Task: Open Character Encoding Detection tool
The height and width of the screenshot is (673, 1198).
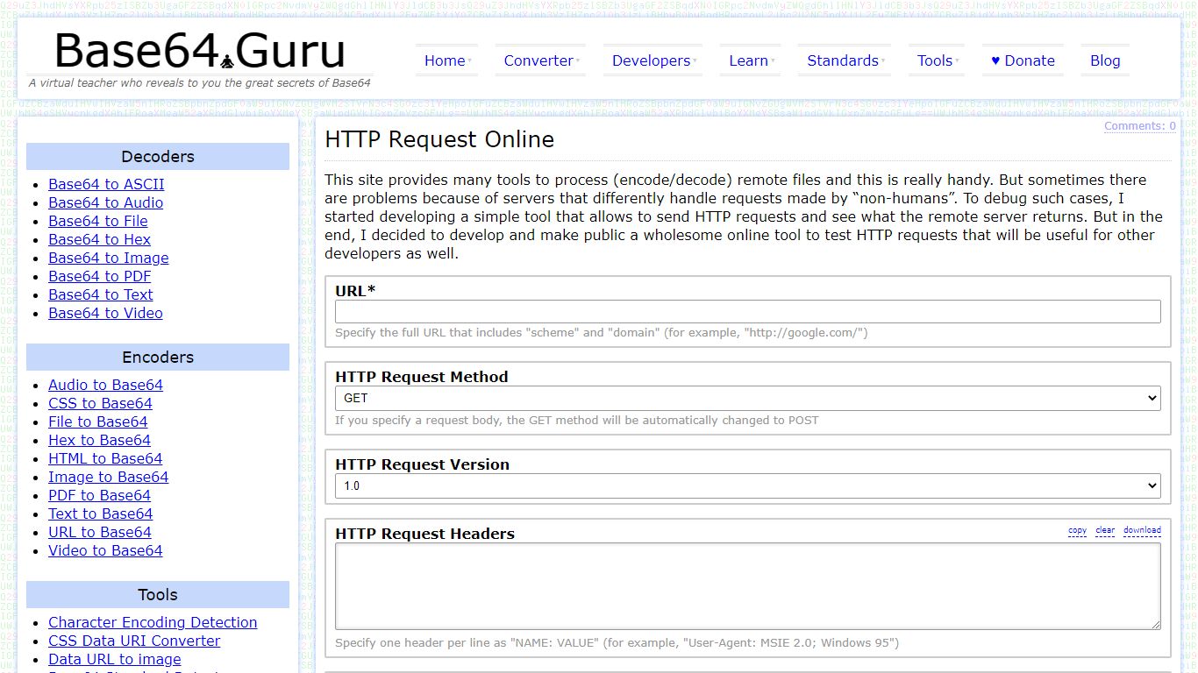Action: [153, 622]
